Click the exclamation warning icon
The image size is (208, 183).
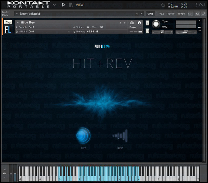pos(196,5)
